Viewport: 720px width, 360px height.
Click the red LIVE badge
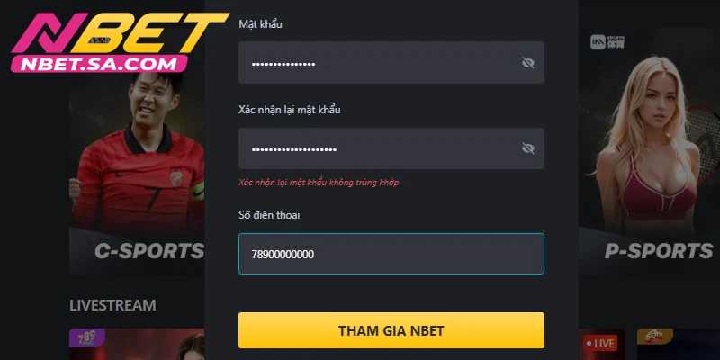[599, 344]
